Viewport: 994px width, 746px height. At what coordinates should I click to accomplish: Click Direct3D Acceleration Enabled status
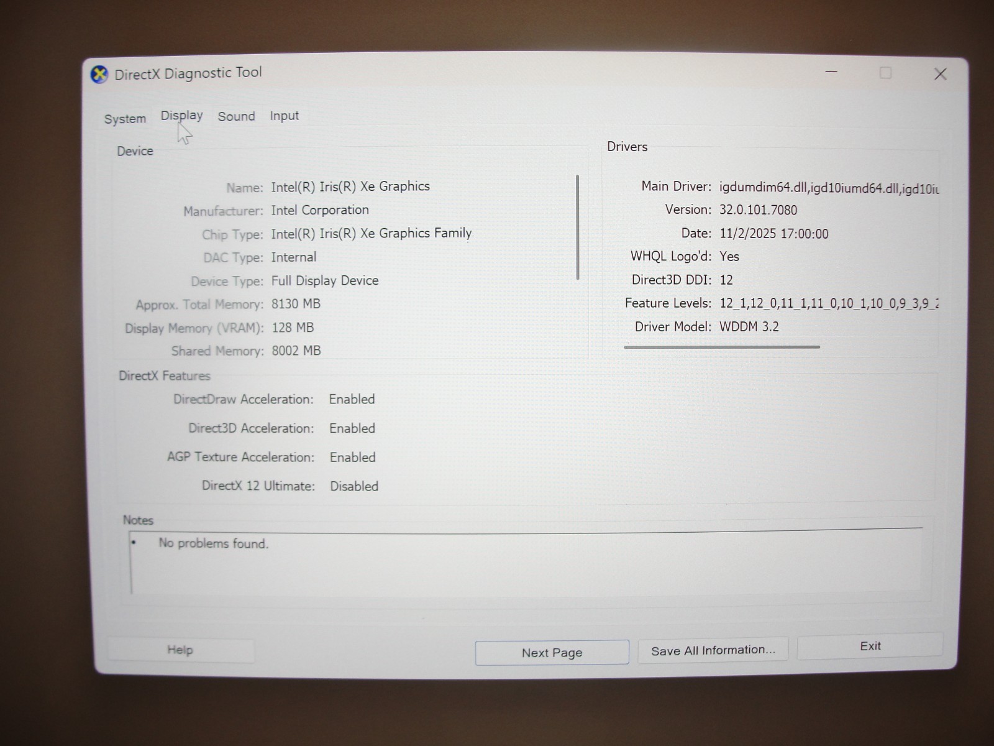click(352, 428)
